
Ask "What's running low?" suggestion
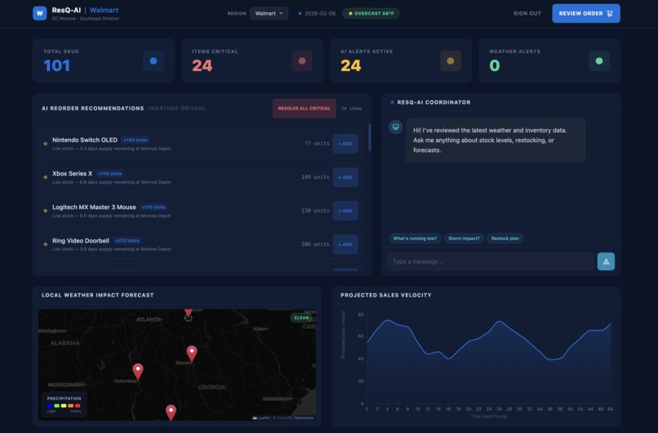415,238
